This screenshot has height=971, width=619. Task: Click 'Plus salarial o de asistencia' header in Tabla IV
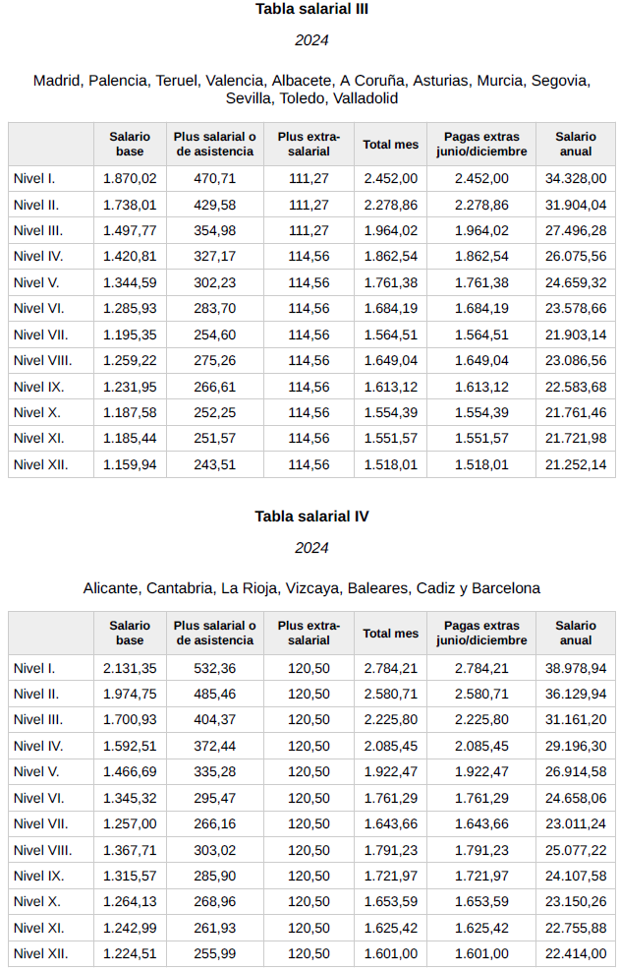pyautogui.click(x=215, y=633)
